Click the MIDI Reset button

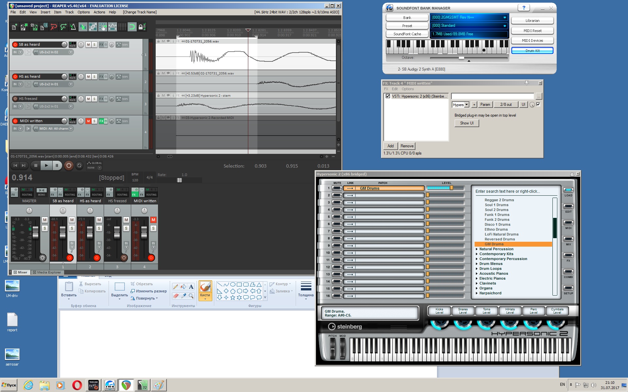532,31
